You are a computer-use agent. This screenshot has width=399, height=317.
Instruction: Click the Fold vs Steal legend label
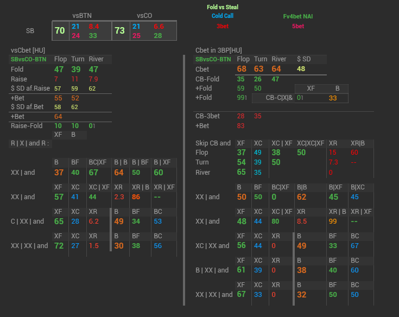pyautogui.click(x=223, y=7)
